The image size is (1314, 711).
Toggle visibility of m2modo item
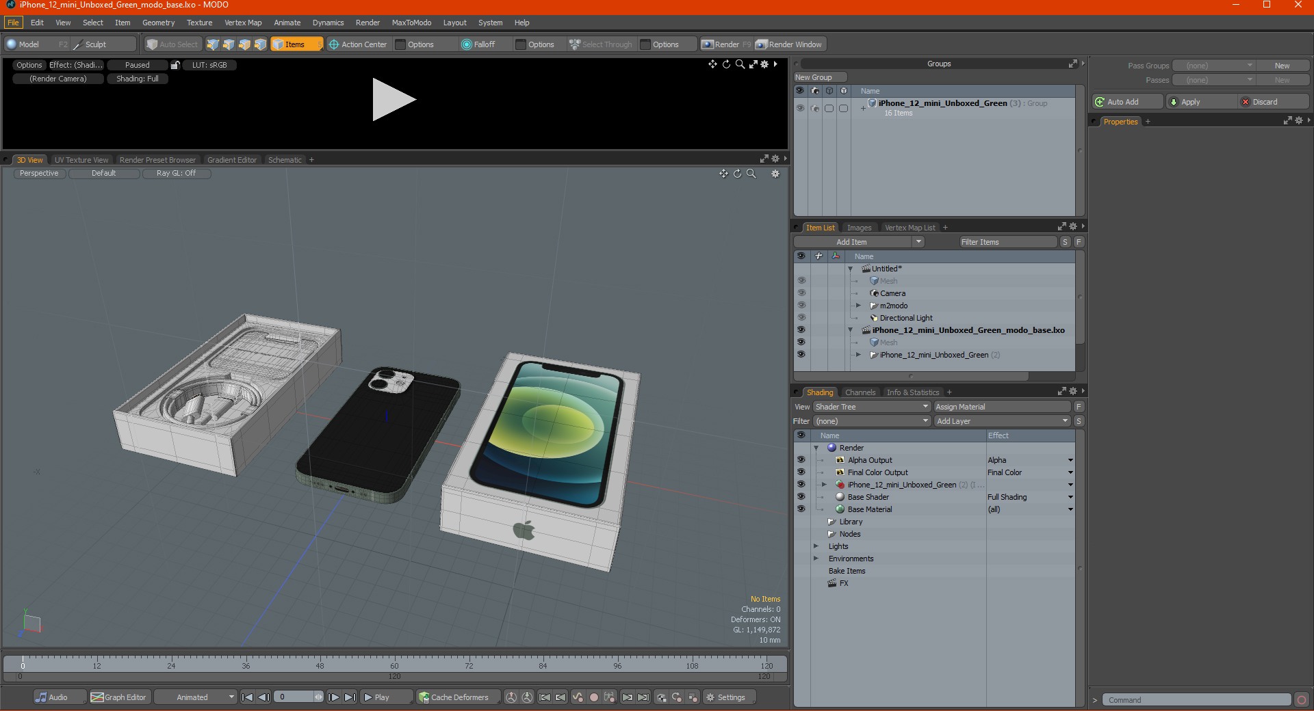point(801,306)
